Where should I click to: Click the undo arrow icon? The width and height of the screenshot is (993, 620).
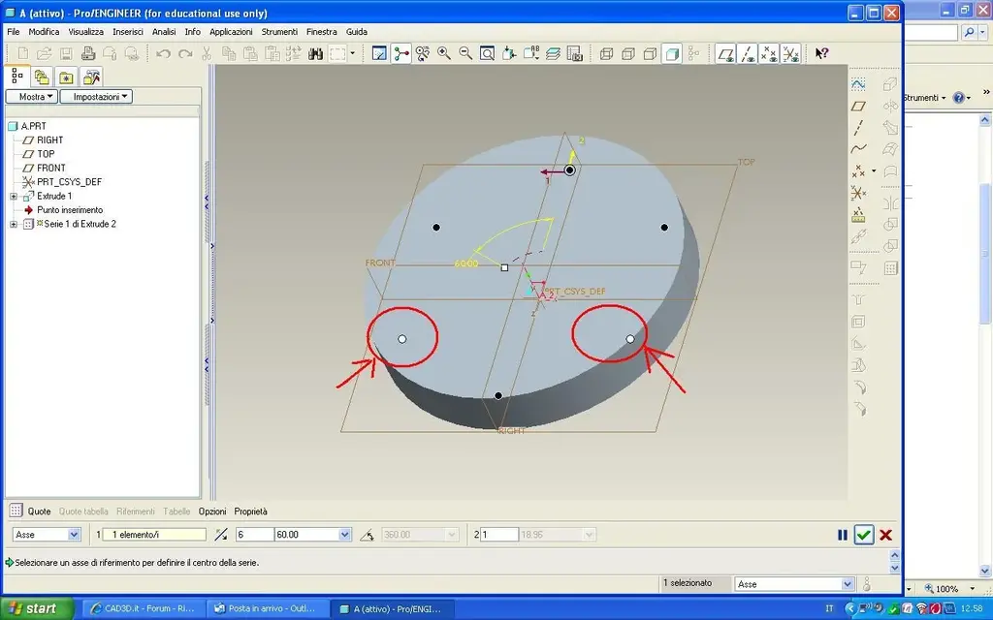point(163,54)
